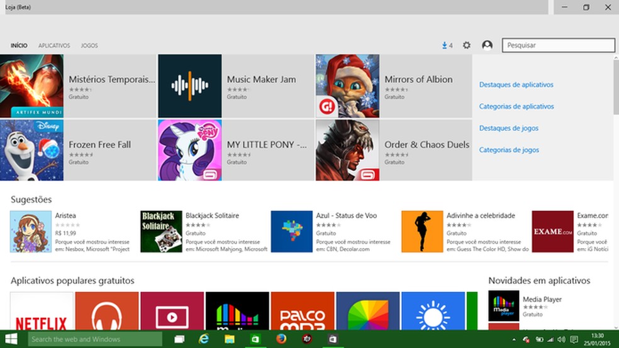Screen dimensions: 619x348
Task: Open the rainbow color wheel app tile
Action: tap(368, 311)
